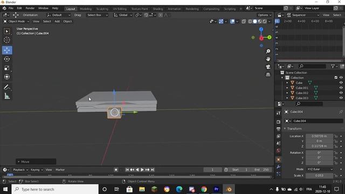Hide the Cube object in outliner
The image size is (345, 194).
tap(341, 82)
